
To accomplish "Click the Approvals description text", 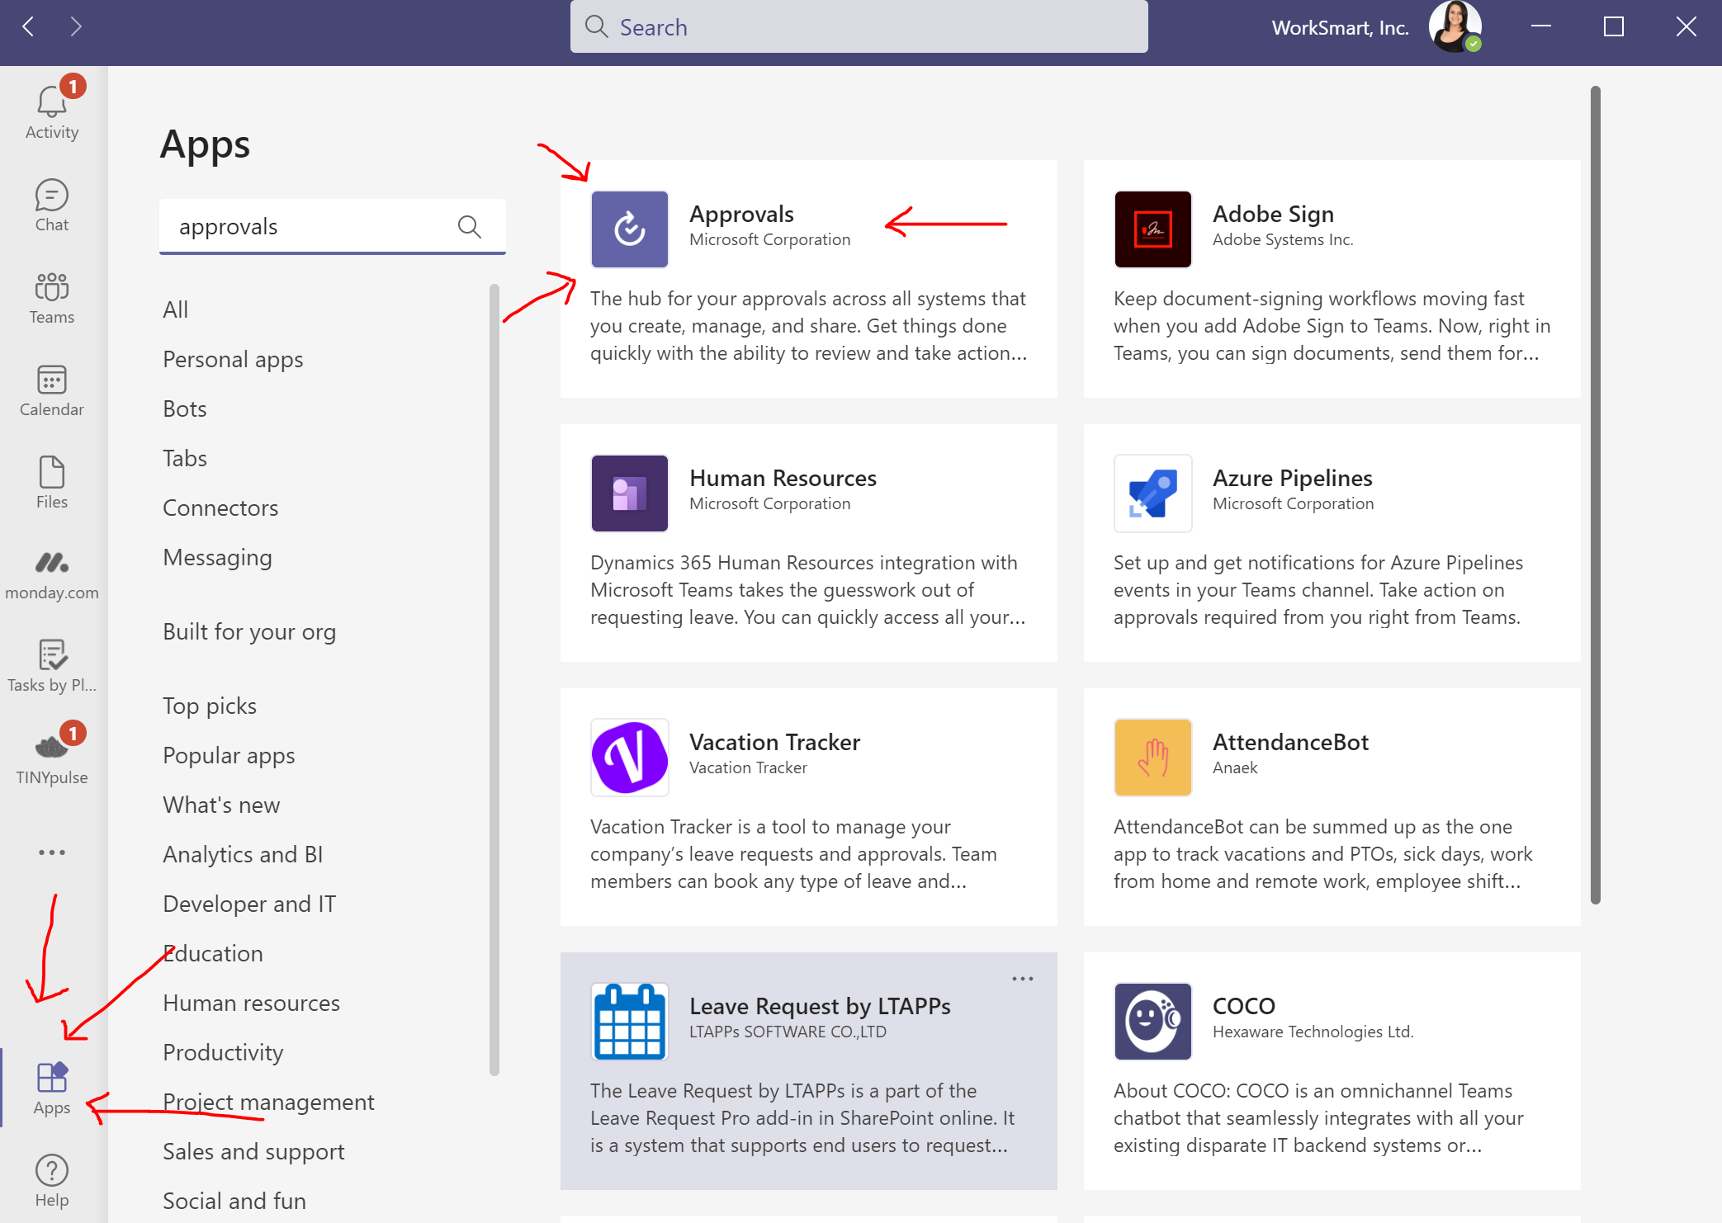I will 808,326.
